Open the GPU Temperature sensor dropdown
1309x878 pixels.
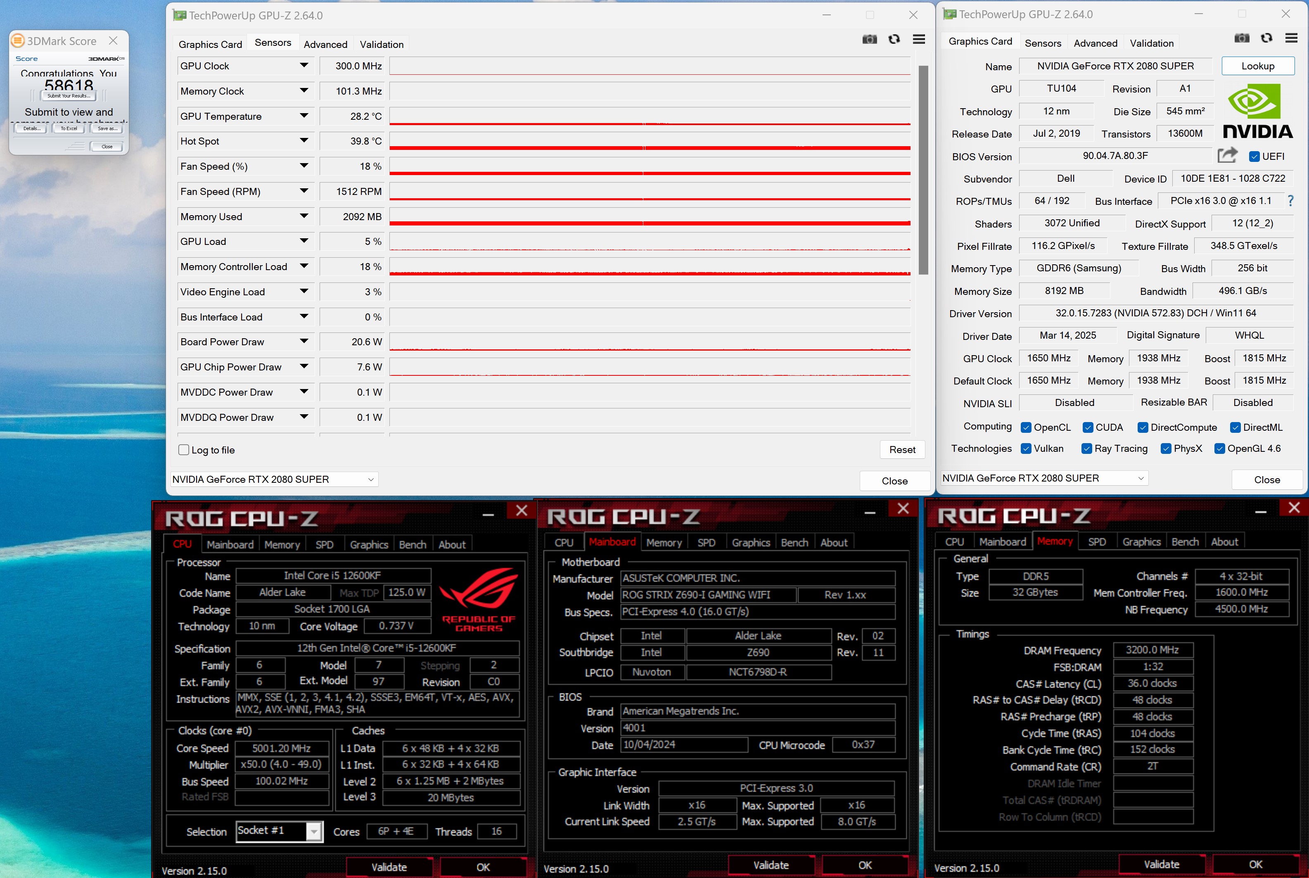click(x=304, y=116)
